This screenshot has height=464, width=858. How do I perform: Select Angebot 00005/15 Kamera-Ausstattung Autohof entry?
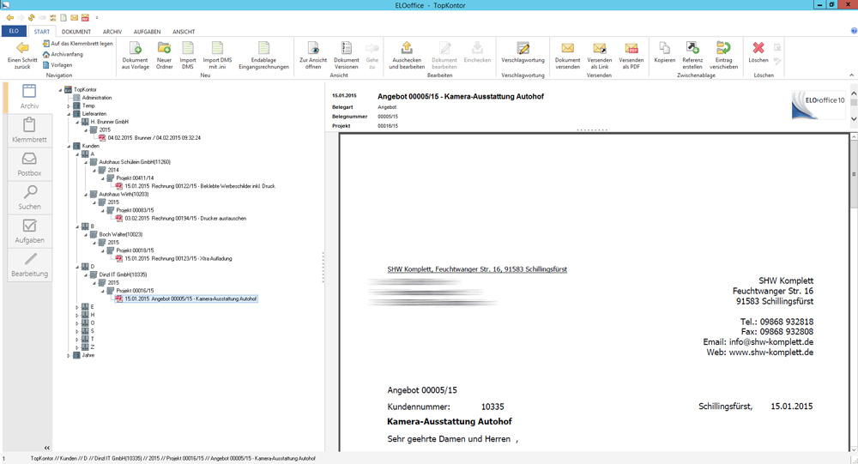[190, 298]
